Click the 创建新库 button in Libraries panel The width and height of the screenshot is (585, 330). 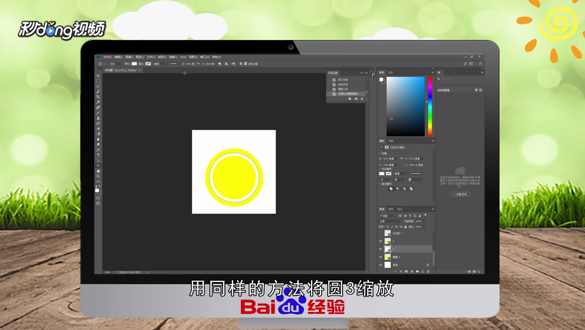tap(459, 194)
